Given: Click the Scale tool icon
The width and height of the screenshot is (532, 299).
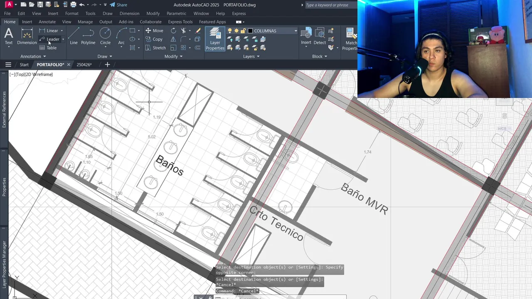Looking at the screenshot, I should coord(173,48).
